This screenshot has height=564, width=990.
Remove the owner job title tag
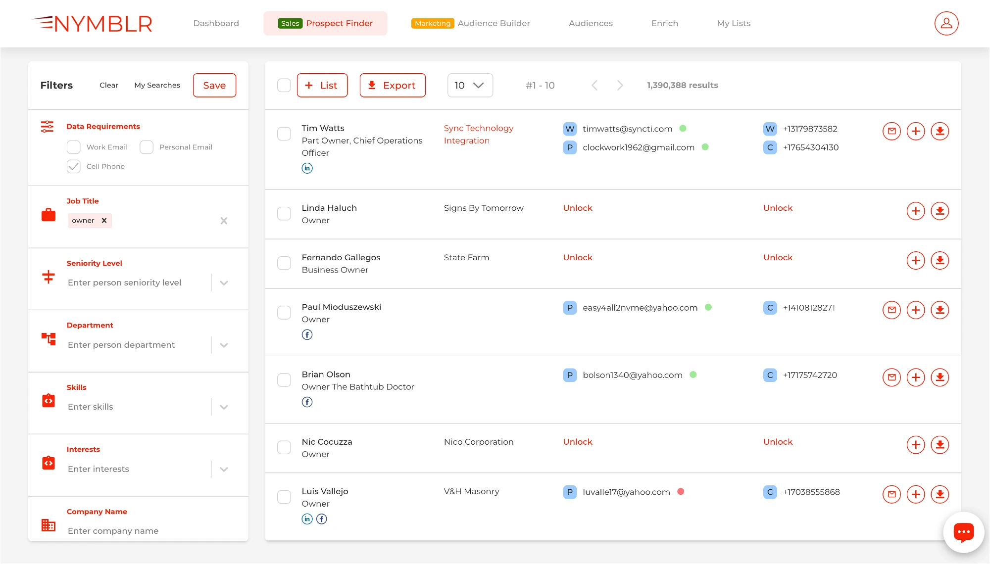click(104, 221)
